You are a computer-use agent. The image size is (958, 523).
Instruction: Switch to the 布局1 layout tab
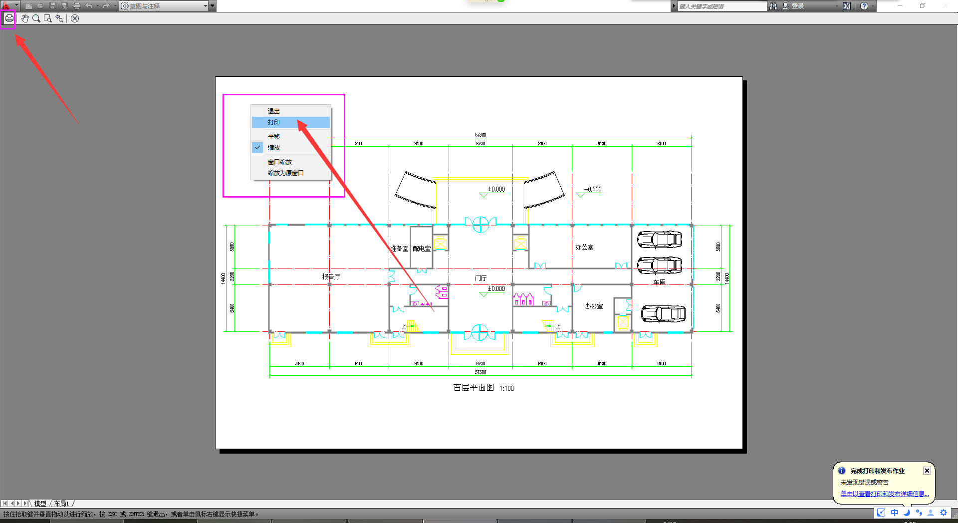61,504
